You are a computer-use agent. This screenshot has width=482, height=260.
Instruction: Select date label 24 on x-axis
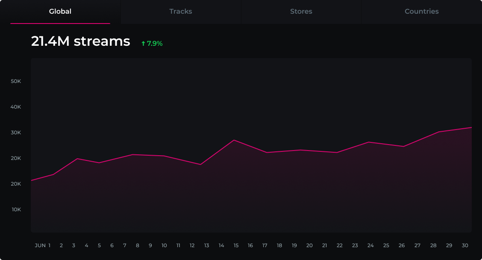pyautogui.click(x=370, y=245)
